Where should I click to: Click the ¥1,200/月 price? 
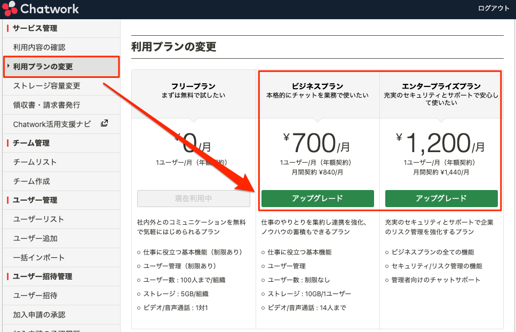point(440,143)
